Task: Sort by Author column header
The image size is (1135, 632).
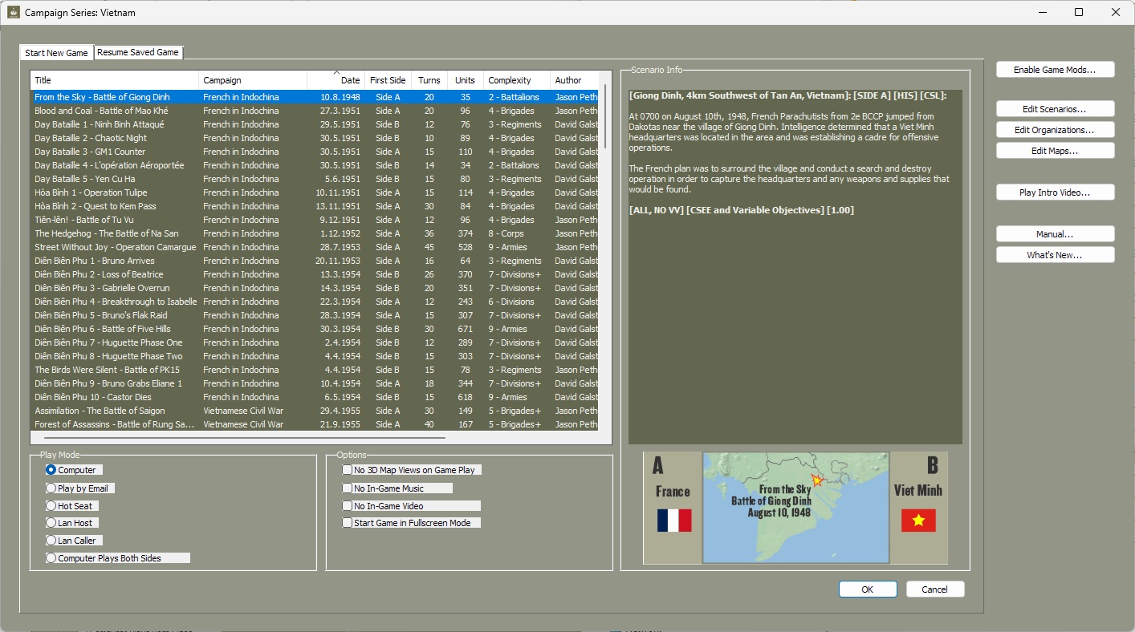Action: tap(575, 80)
